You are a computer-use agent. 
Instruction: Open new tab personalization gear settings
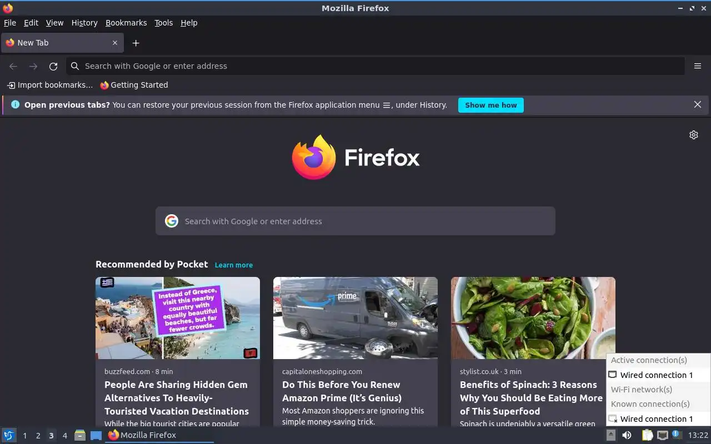tap(694, 135)
